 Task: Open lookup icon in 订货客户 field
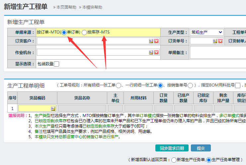click(x=151, y=41)
